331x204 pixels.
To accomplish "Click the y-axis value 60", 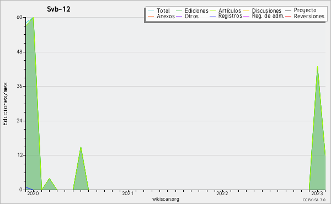I will [19, 17].
